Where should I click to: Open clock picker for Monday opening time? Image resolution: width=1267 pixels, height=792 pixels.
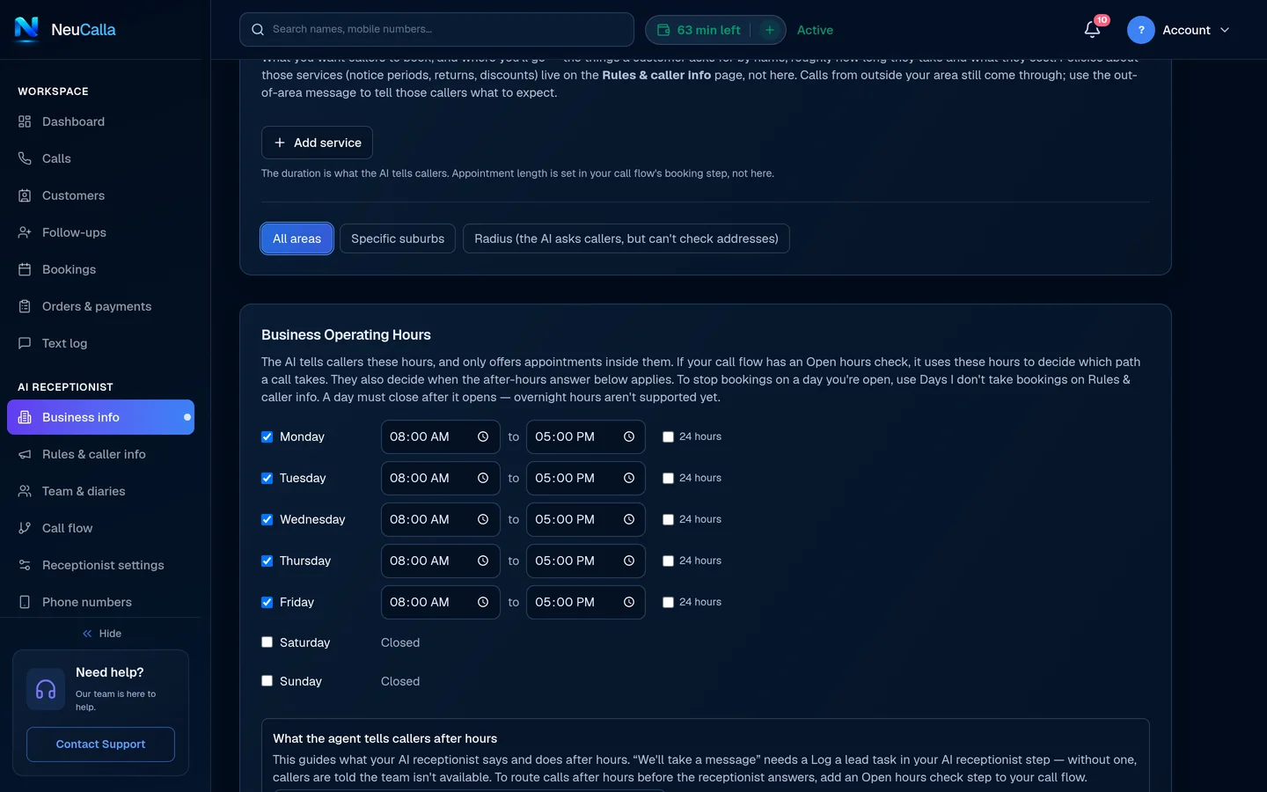pos(483,436)
